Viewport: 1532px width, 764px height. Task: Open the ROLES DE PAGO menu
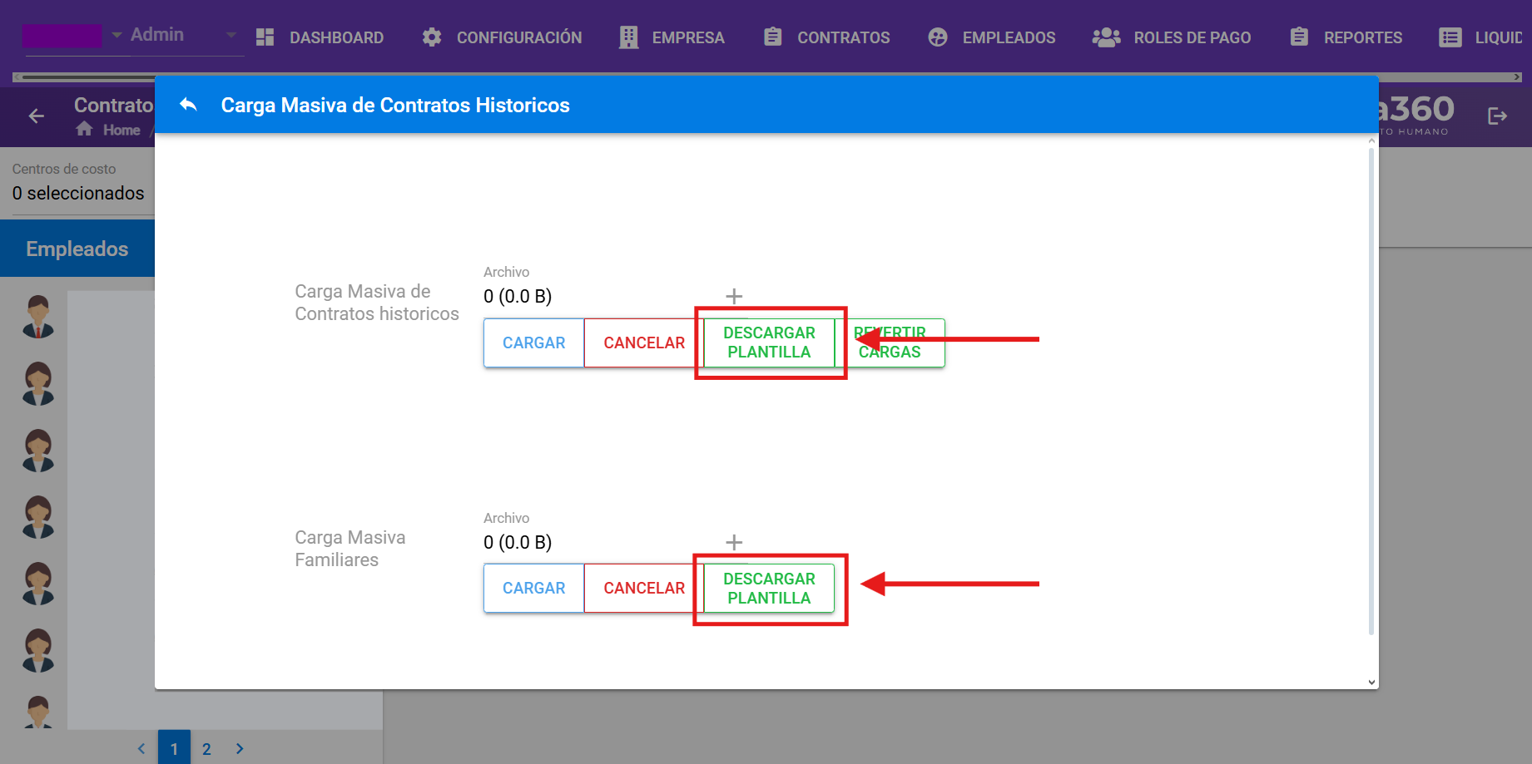(x=1192, y=37)
